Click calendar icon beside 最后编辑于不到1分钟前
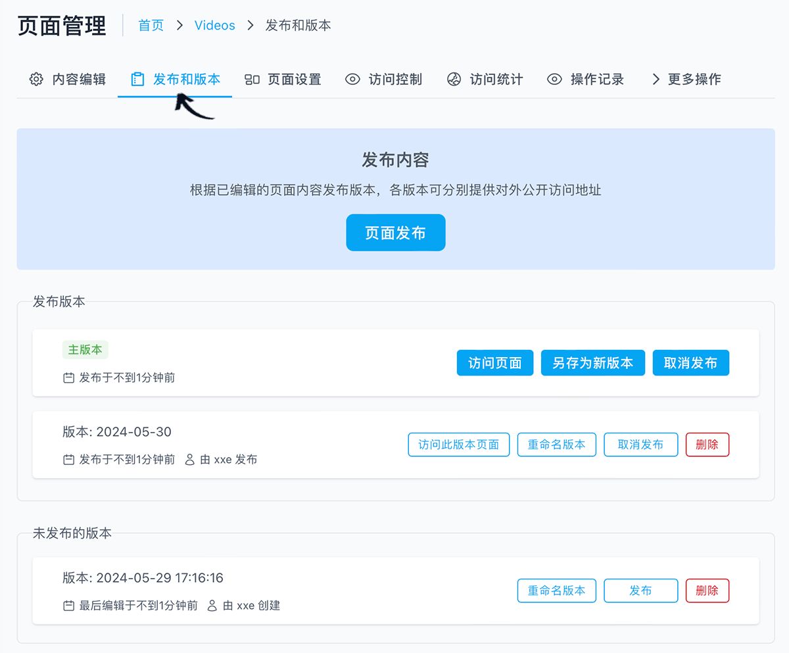Screen dimensions: 789x653 click(68, 606)
